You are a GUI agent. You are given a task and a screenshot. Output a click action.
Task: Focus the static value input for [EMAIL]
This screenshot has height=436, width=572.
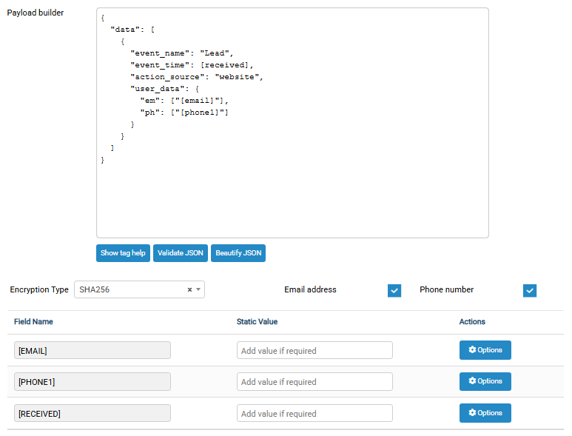[314, 350]
